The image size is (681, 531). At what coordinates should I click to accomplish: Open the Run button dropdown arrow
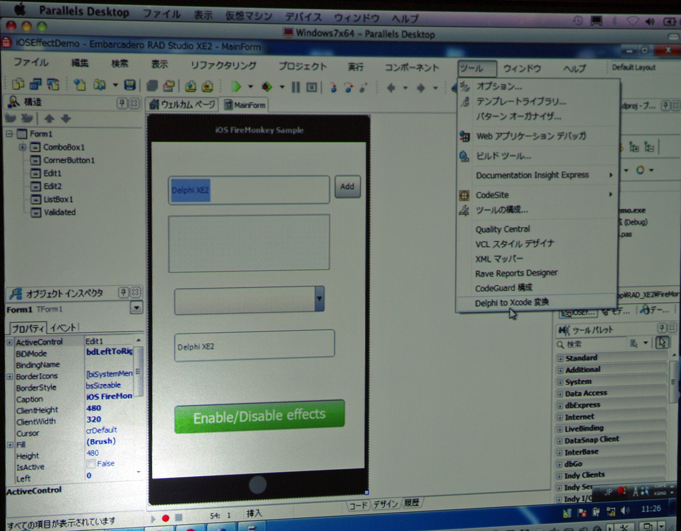pos(251,87)
